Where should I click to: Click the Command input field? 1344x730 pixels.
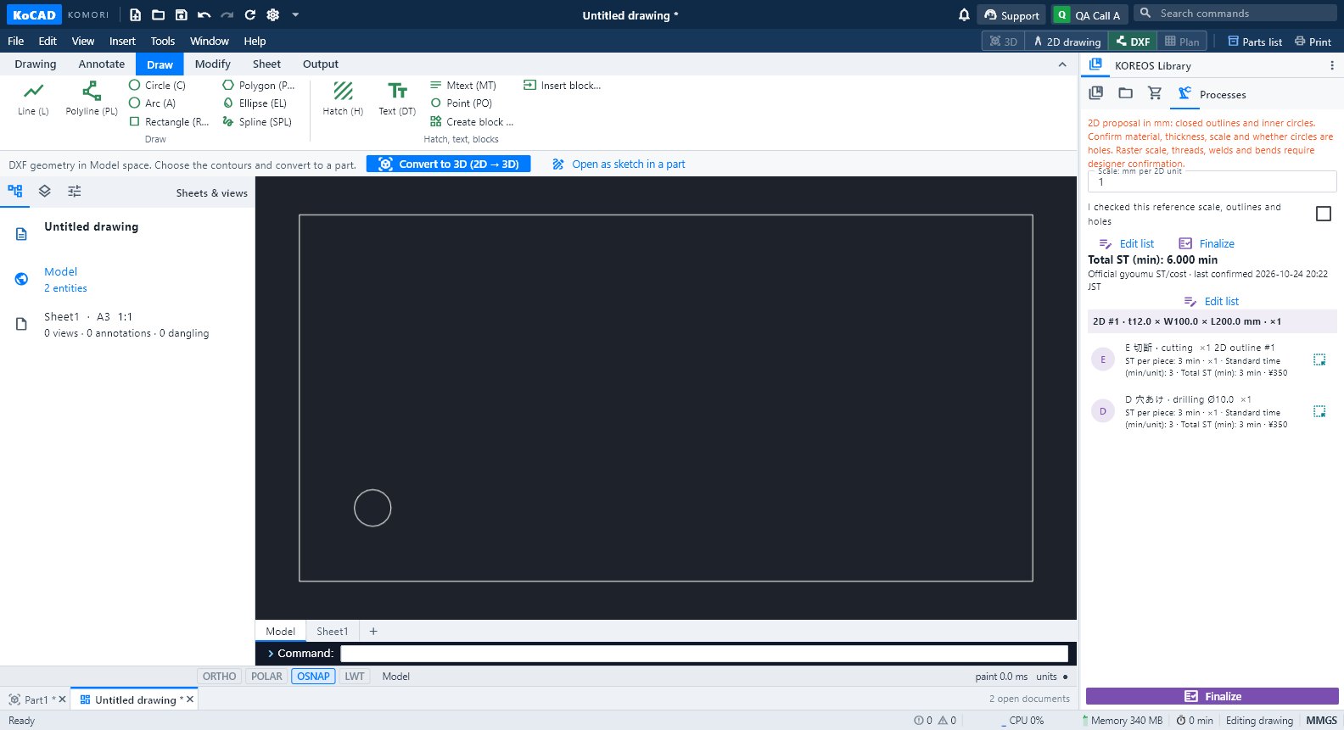click(704, 654)
